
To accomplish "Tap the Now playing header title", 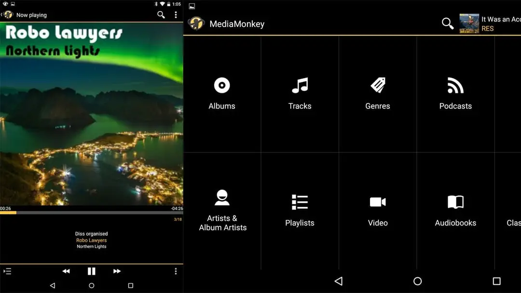I will pyautogui.click(x=31, y=15).
